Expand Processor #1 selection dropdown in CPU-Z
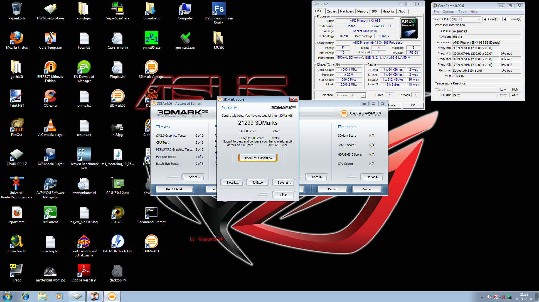539x302 pixels. pos(350,95)
